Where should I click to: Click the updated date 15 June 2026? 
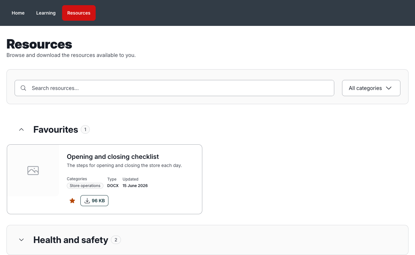point(135,186)
